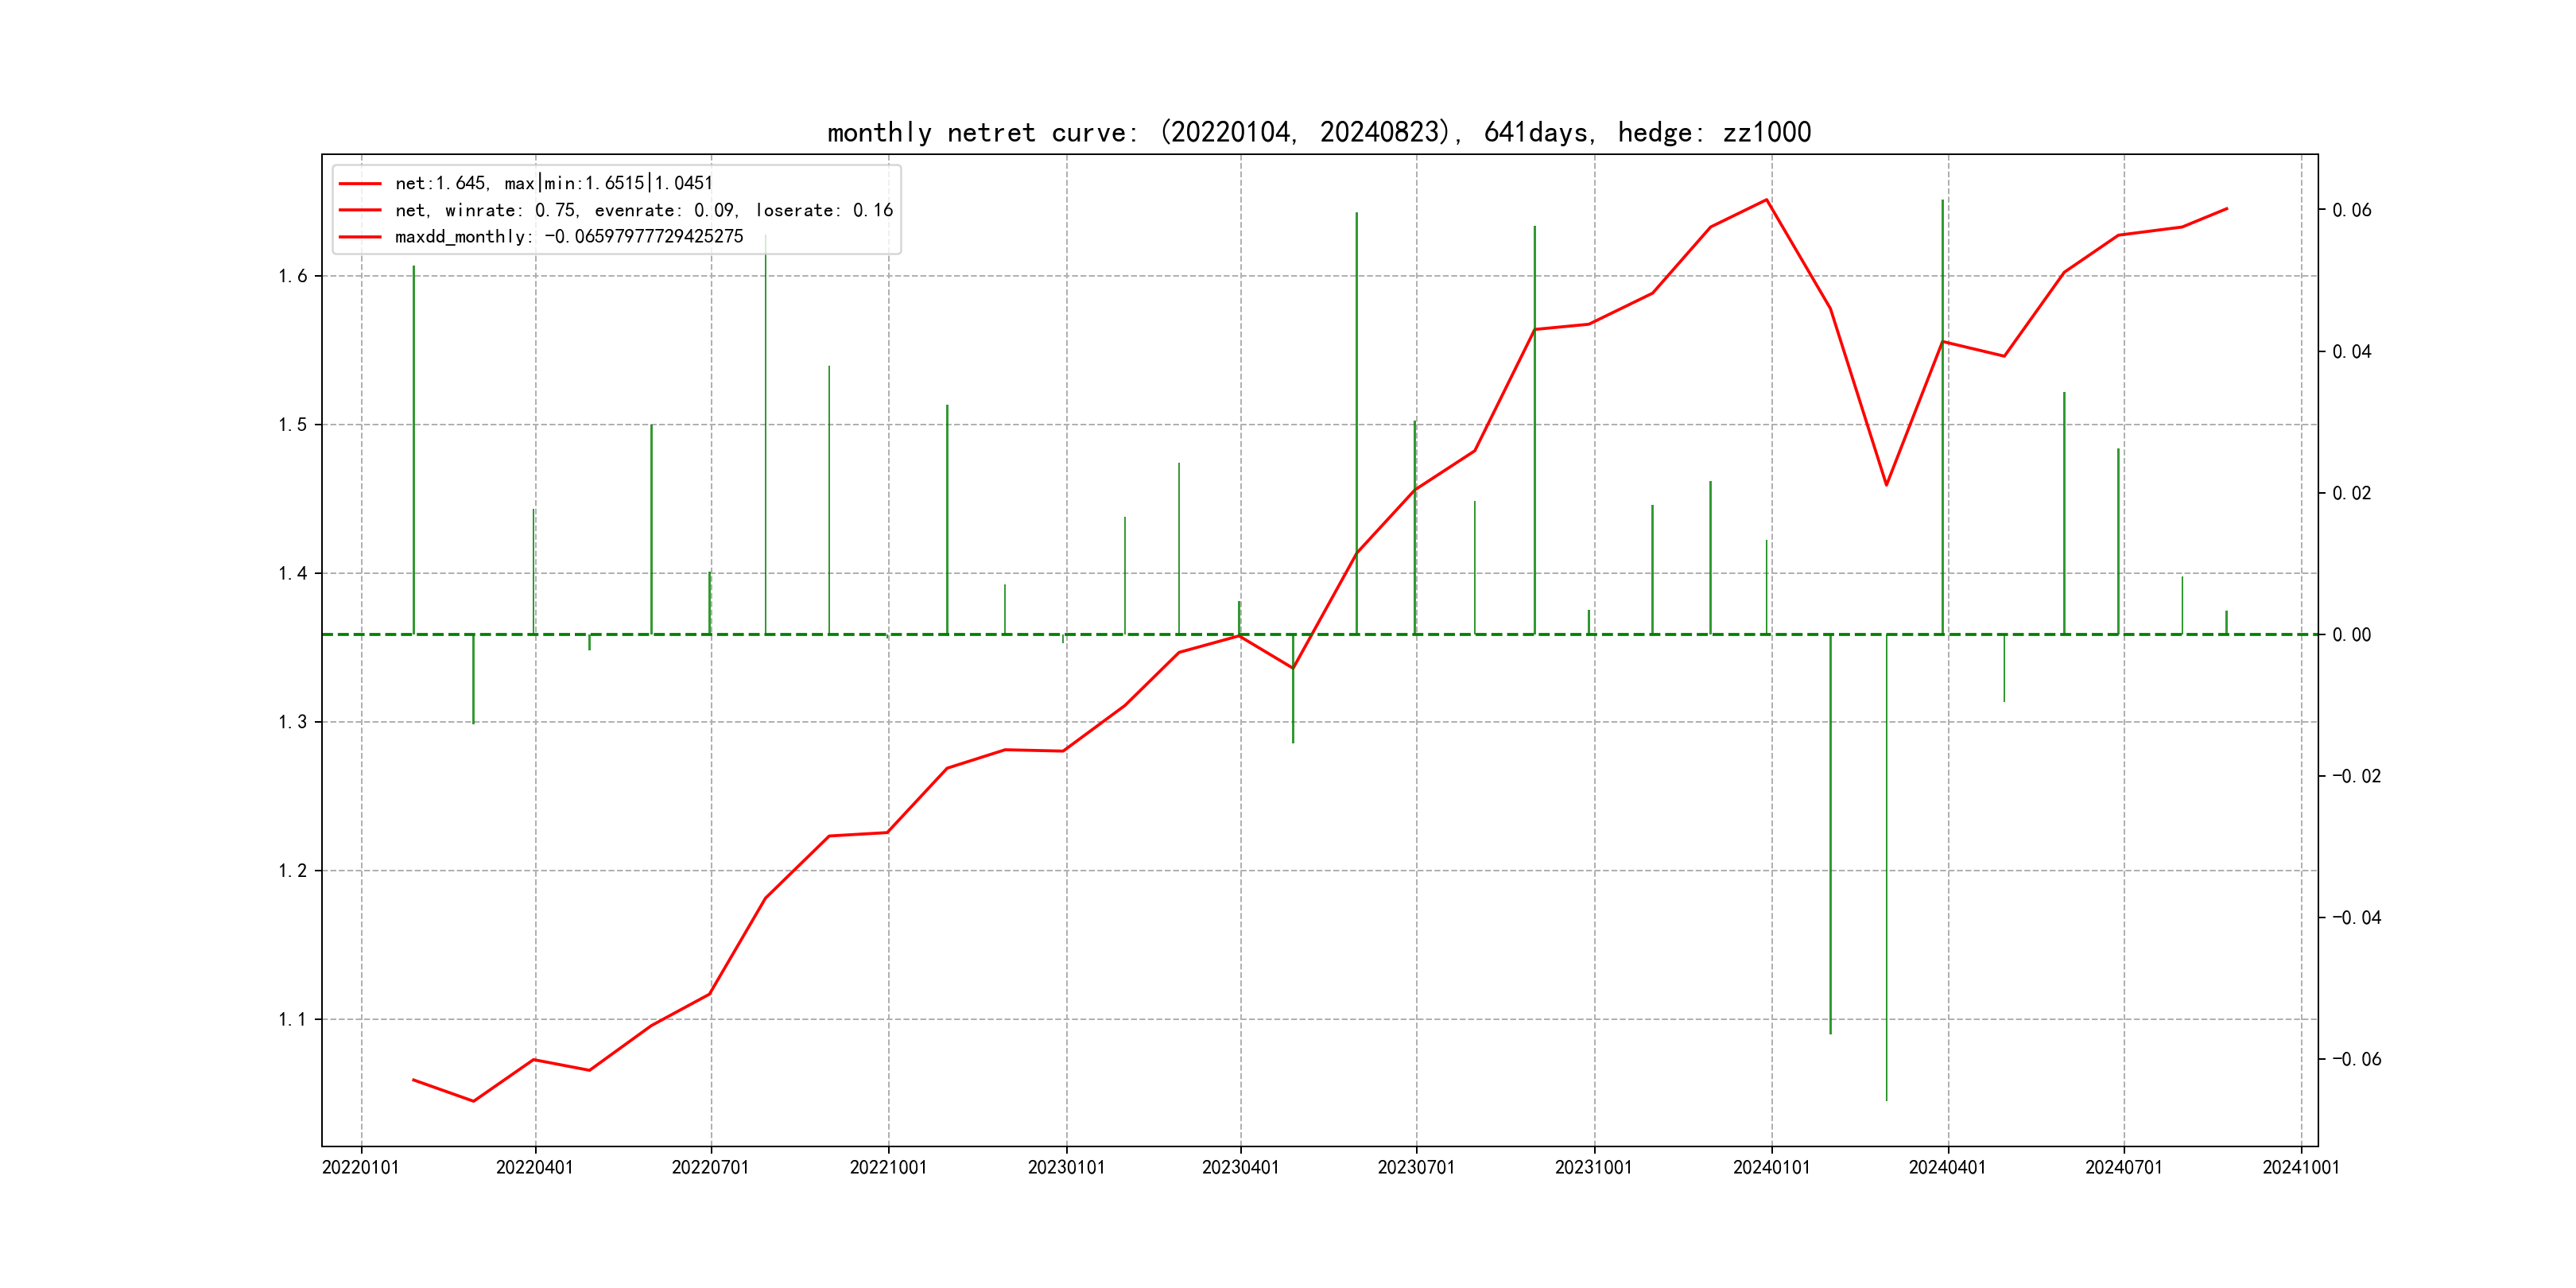Click the legend entry showing net:1.645
The width and height of the screenshot is (2576, 1288).
553,183
